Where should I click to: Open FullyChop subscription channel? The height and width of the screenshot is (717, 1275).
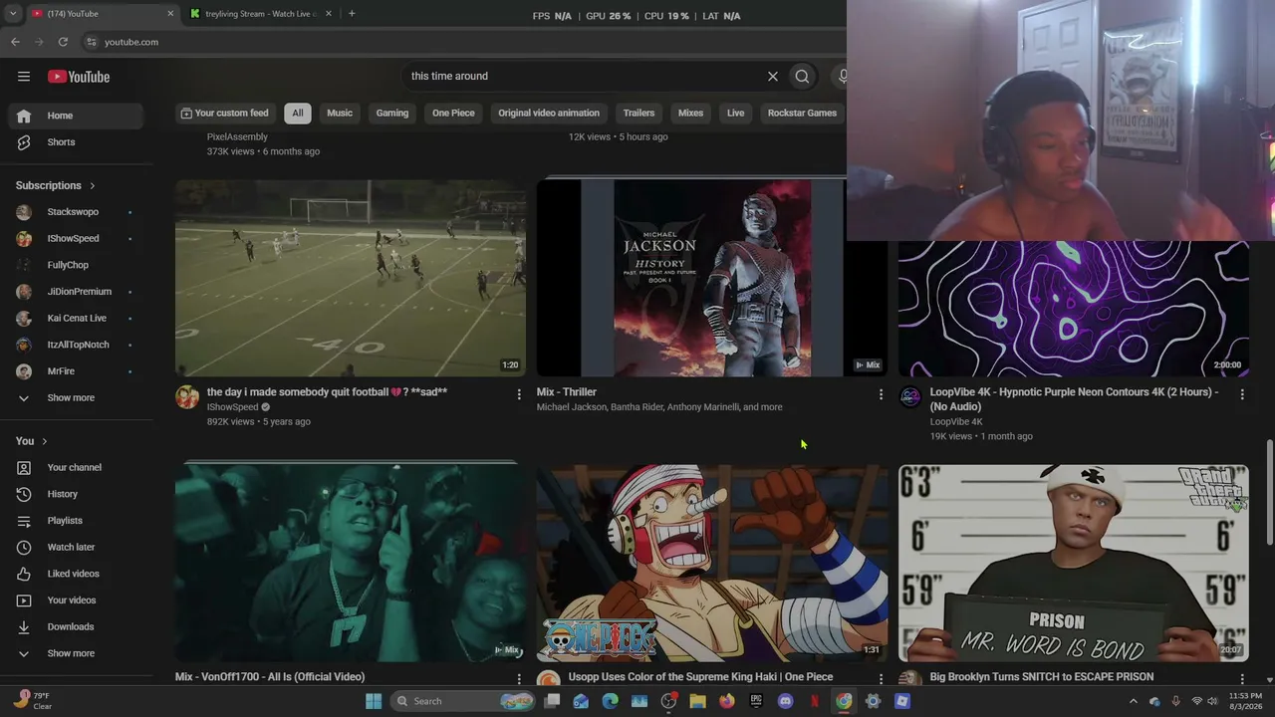point(76,265)
